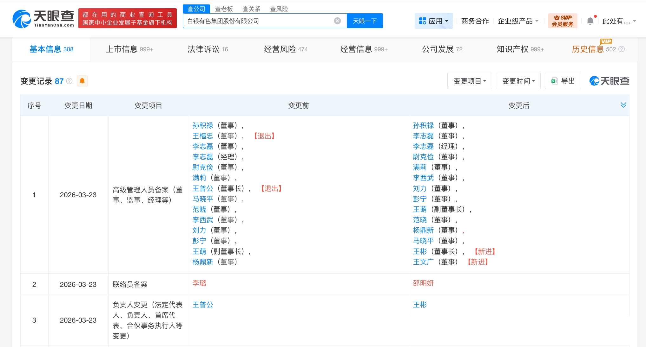This screenshot has height=347, width=646.
Task: Expand the 变更时间 filter dropdown
Action: click(518, 81)
